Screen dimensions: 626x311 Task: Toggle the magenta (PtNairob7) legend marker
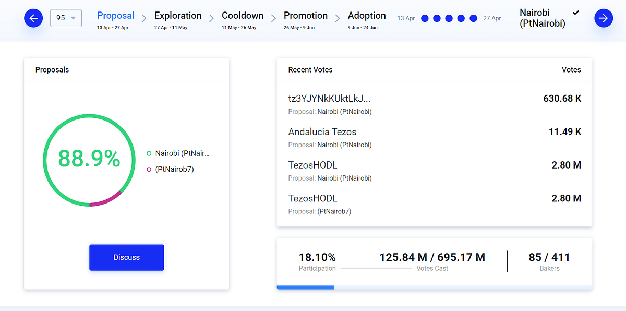[x=149, y=169]
